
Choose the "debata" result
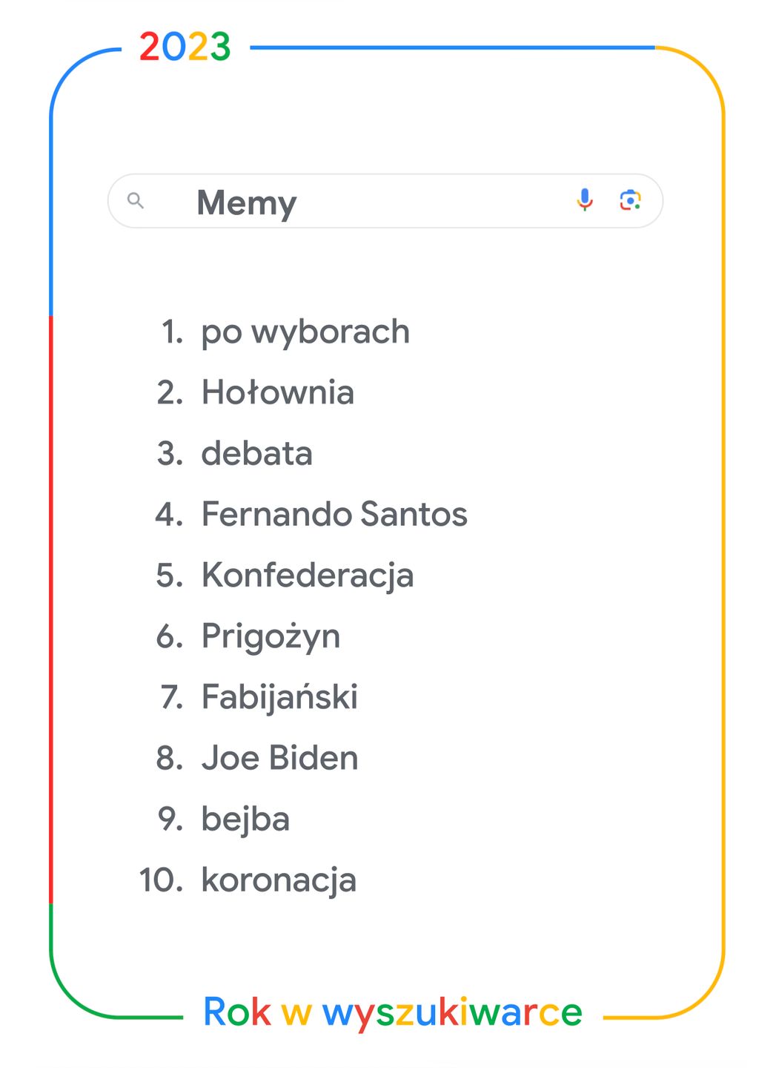point(257,454)
